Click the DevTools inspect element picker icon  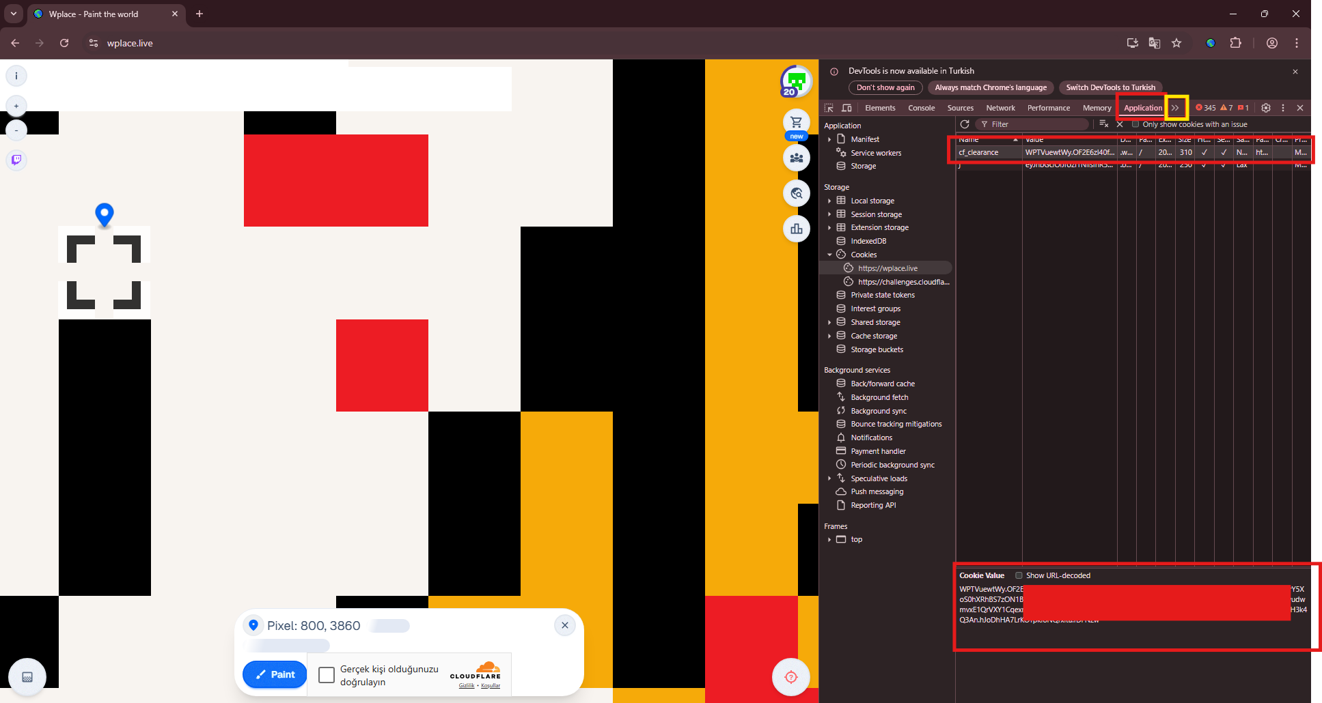click(x=829, y=108)
